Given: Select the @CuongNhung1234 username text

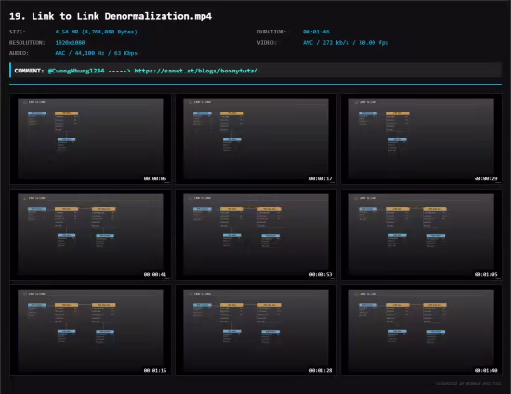Looking at the screenshot, I should [x=76, y=71].
